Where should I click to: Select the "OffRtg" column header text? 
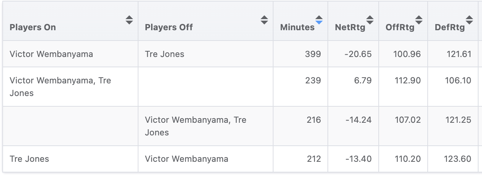[x=400, y=28]
